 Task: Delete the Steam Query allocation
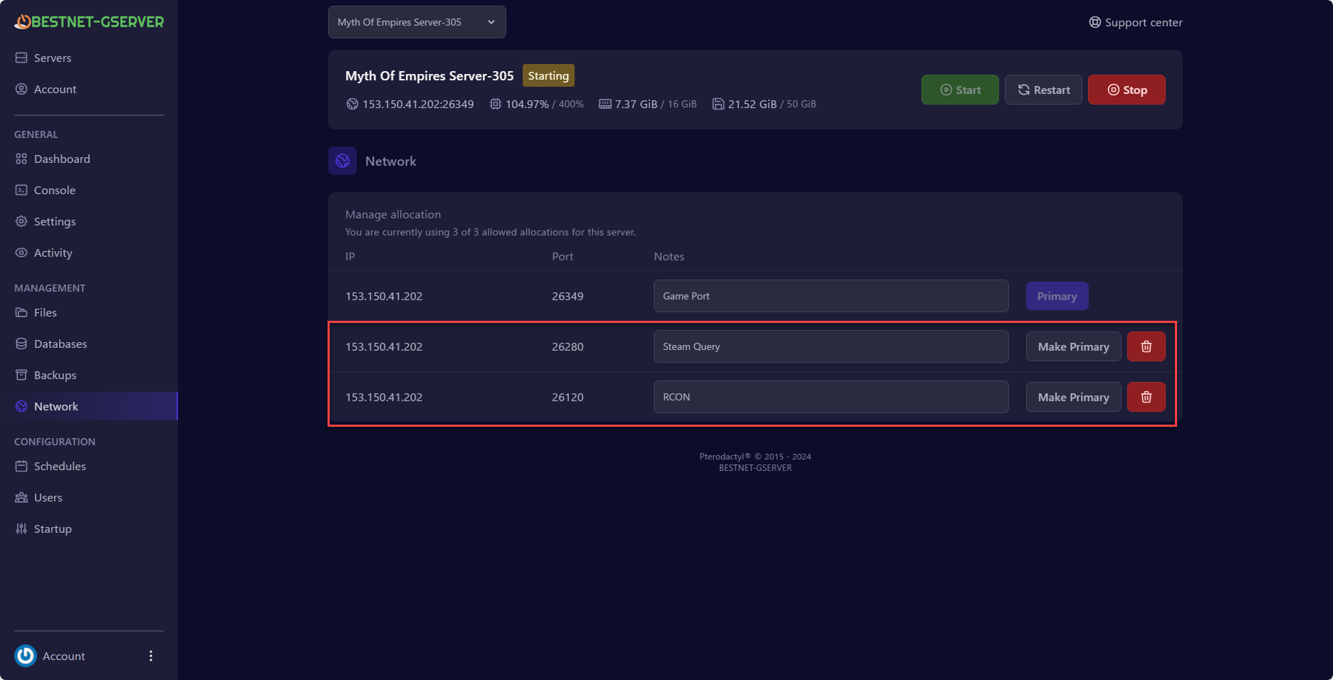click(x=1146, y=346)
